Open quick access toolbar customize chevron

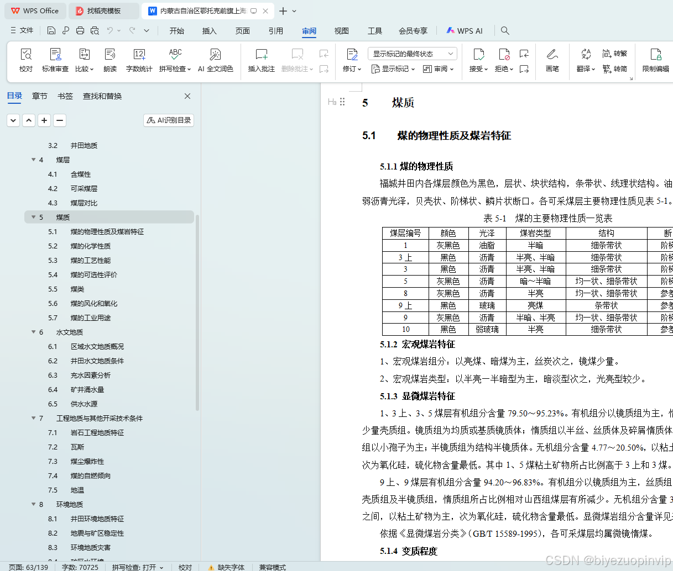click(147, 30)
